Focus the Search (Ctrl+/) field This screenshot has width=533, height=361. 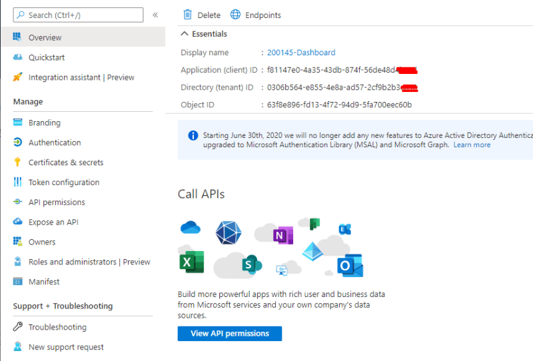tap(78, 15)
